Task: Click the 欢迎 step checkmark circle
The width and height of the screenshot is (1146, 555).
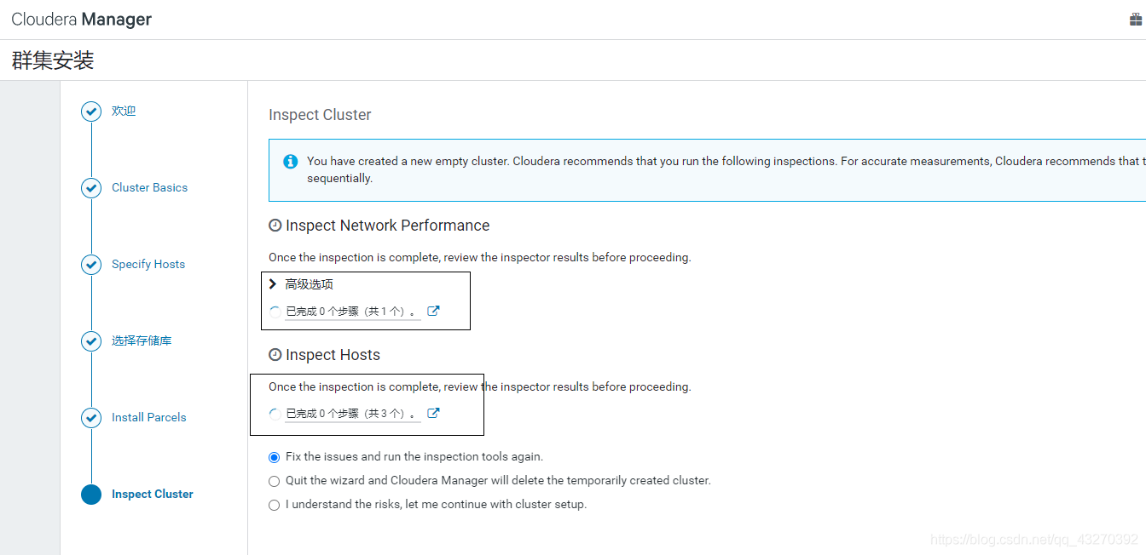Action: 91,112
